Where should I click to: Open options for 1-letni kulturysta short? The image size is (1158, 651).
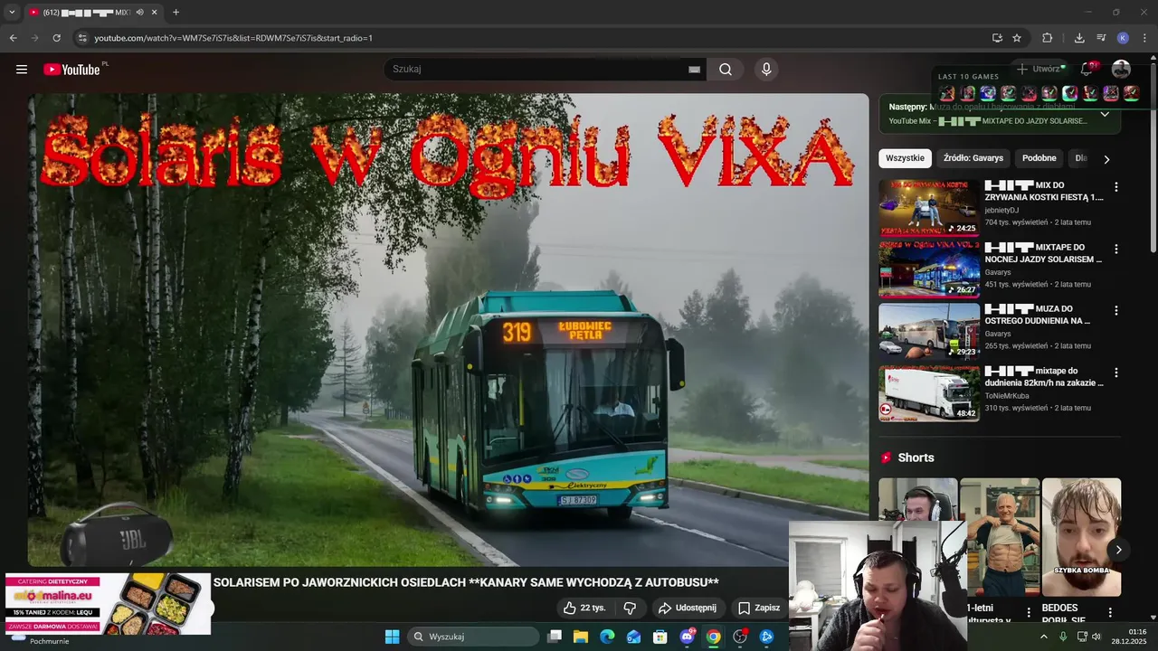(1029, 613)
